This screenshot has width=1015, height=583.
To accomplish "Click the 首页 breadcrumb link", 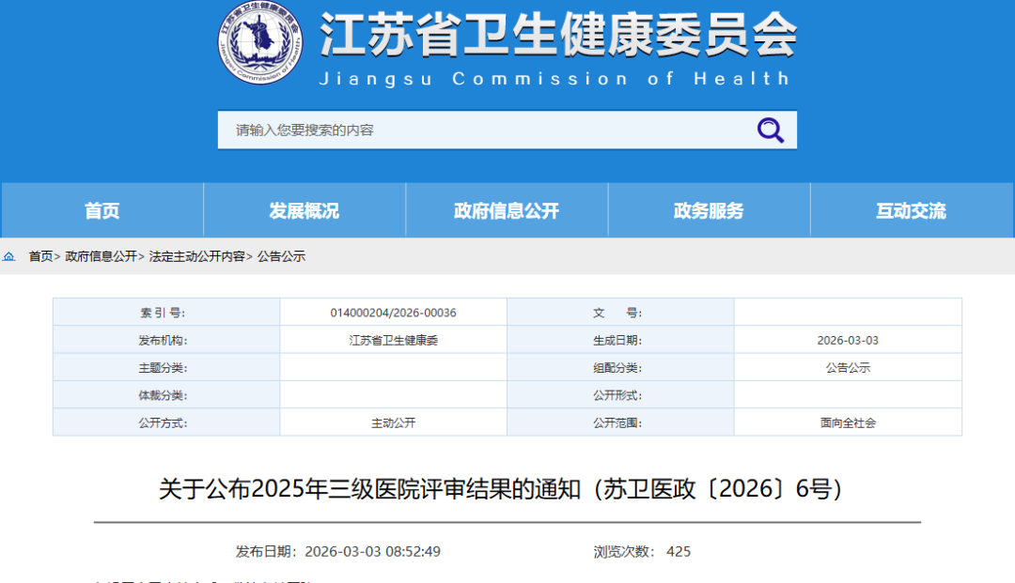I will pos(40,256).
